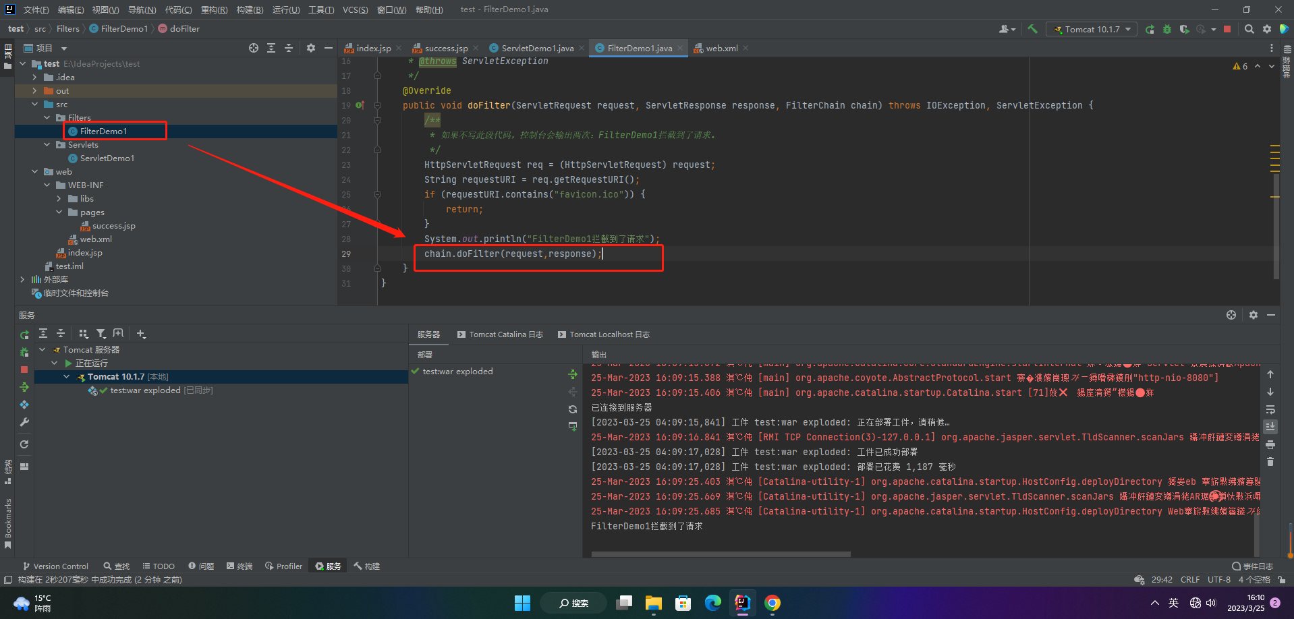Switch to ServletDemo1.java editor tab

[x=537, y=48]
